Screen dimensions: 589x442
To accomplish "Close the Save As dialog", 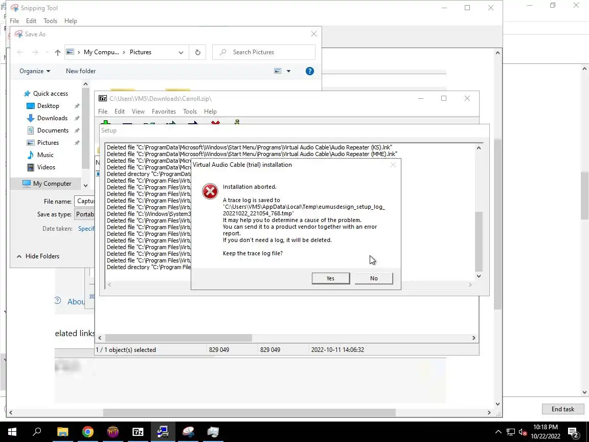I will (x=314, y=34).
